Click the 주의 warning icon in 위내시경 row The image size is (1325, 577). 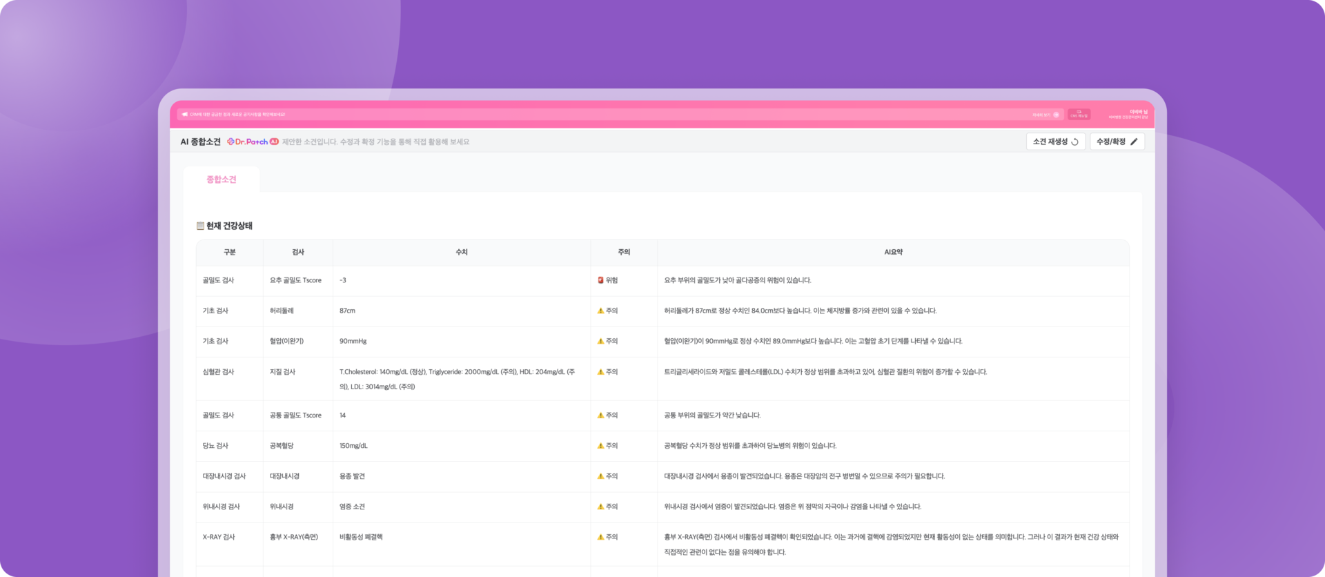[600, 507]
